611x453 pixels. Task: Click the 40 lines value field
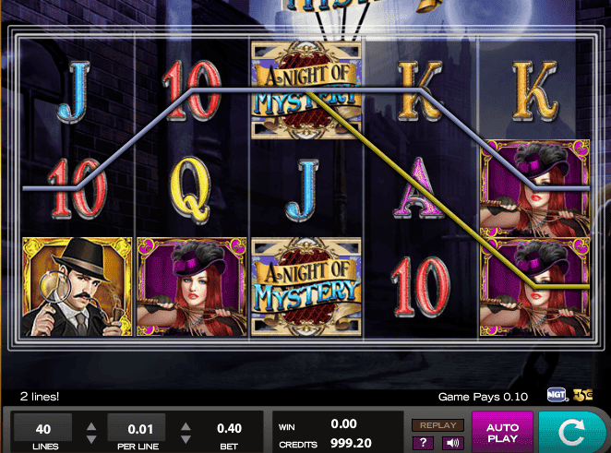click(x=42, y=428)
